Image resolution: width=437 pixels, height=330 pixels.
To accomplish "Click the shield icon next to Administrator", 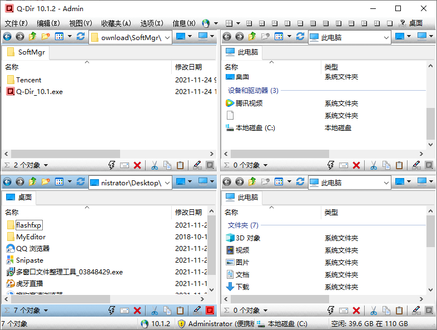I will (181, 323).
